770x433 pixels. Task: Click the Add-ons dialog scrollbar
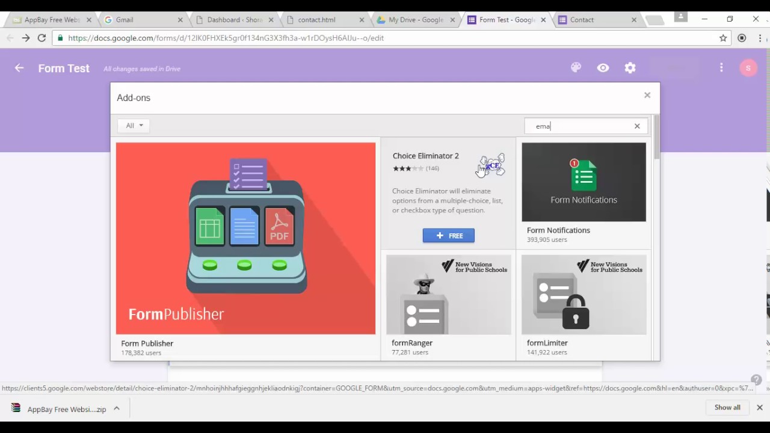pyautogui.click(x=656, y=137)
